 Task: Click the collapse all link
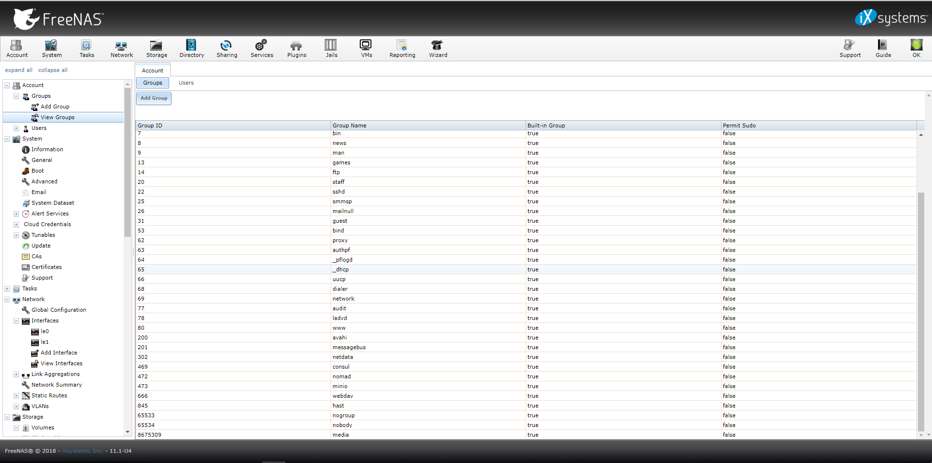pyautogui.click(x=53, y=70)
